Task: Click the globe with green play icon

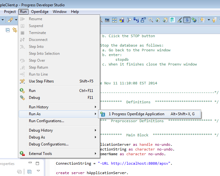Action: [x=194, y=20]
